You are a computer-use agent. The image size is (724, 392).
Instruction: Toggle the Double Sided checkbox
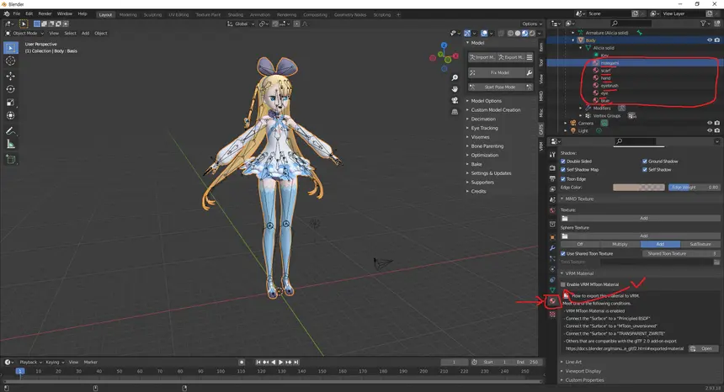563,162
